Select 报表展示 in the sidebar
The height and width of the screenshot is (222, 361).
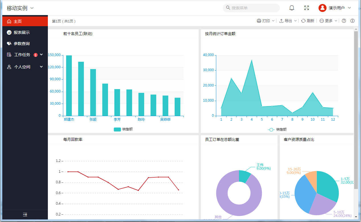click(x=22, y=32)
